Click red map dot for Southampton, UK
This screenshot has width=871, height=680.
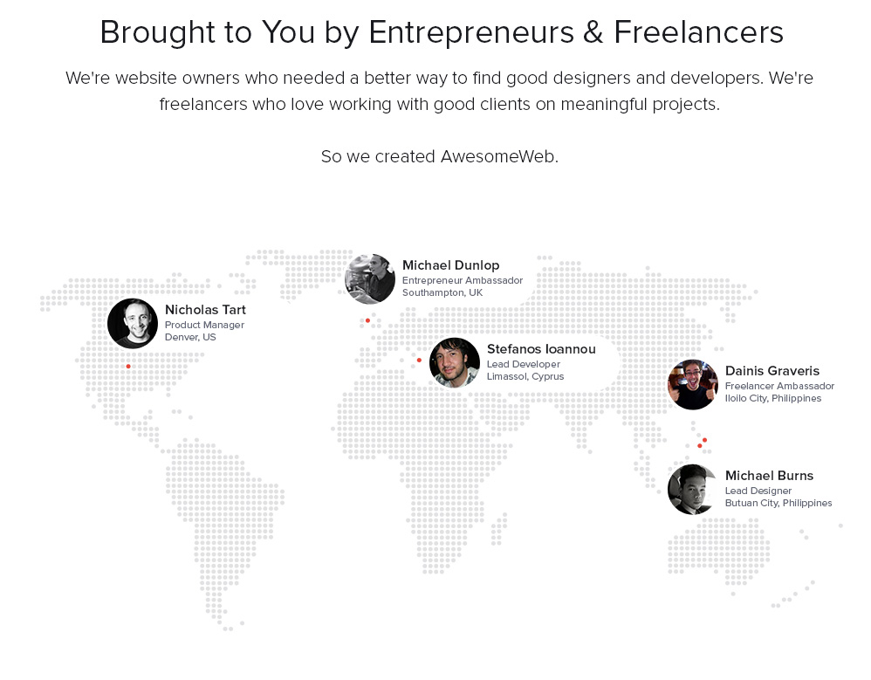point(367,320)
